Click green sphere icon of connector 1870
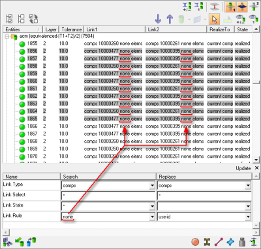The height and width of the screenshot is (249, 261). pyautogui.click(x=22, y=156)
